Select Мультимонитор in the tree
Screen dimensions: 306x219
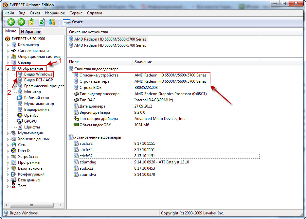point(39,104)
